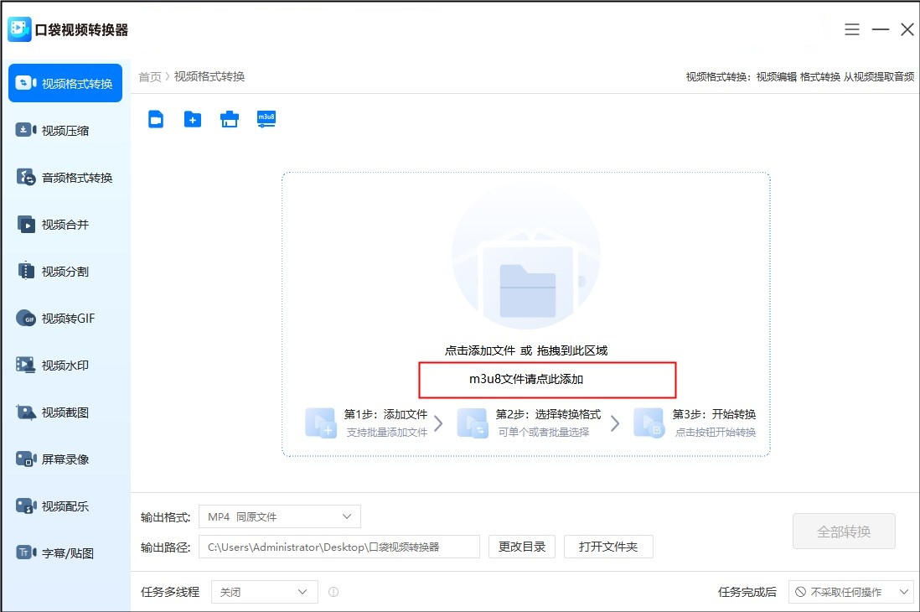Open the 任务完成后 action dropdown
The image size is (920, 612).
click(x=852, y=592)
